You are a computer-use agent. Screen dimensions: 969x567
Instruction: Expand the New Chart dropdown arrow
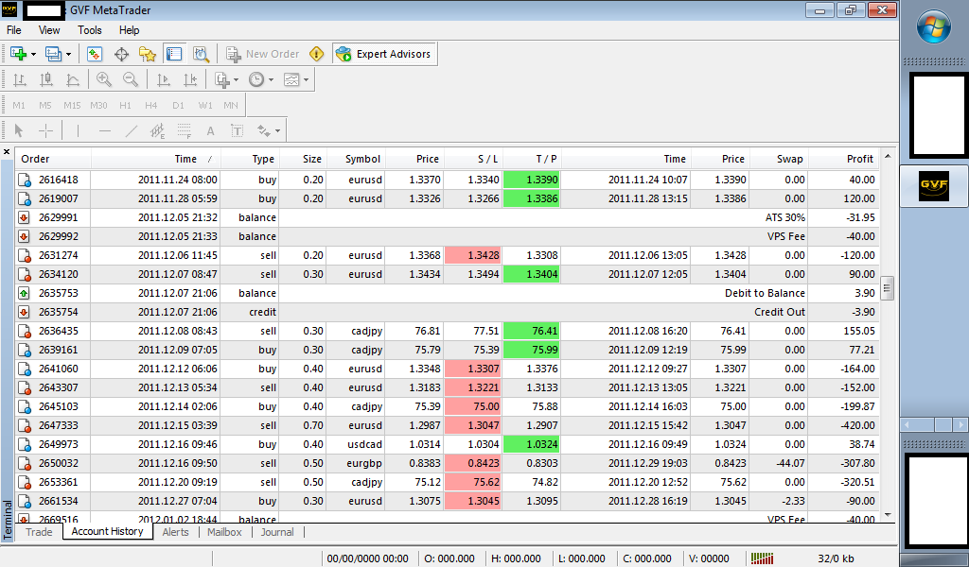click(33, 54)
